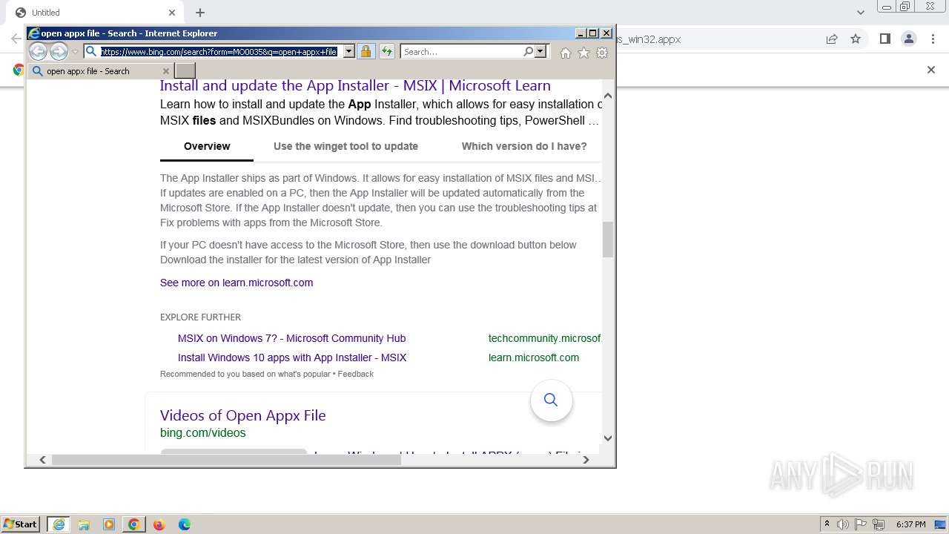Open network tray icon
The width and height of the screenshot is (949, 534).
879,524
